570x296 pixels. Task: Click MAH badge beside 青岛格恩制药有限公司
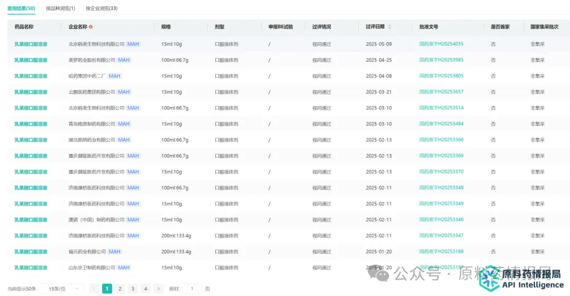tap(123, 124)
